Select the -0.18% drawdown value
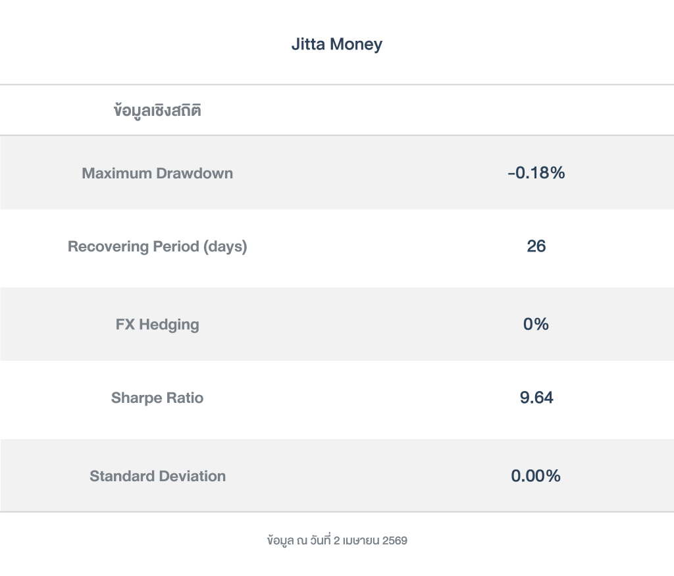Image resolution: width=674 pixels, height=576 pixels. coord(536,174)
